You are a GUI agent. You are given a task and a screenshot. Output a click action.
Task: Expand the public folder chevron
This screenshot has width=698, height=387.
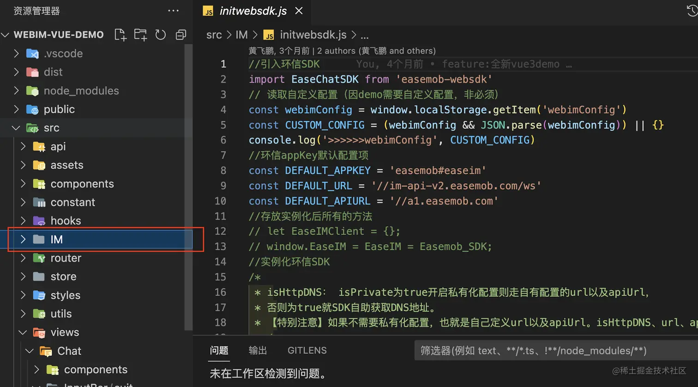[x=16, y=109]
